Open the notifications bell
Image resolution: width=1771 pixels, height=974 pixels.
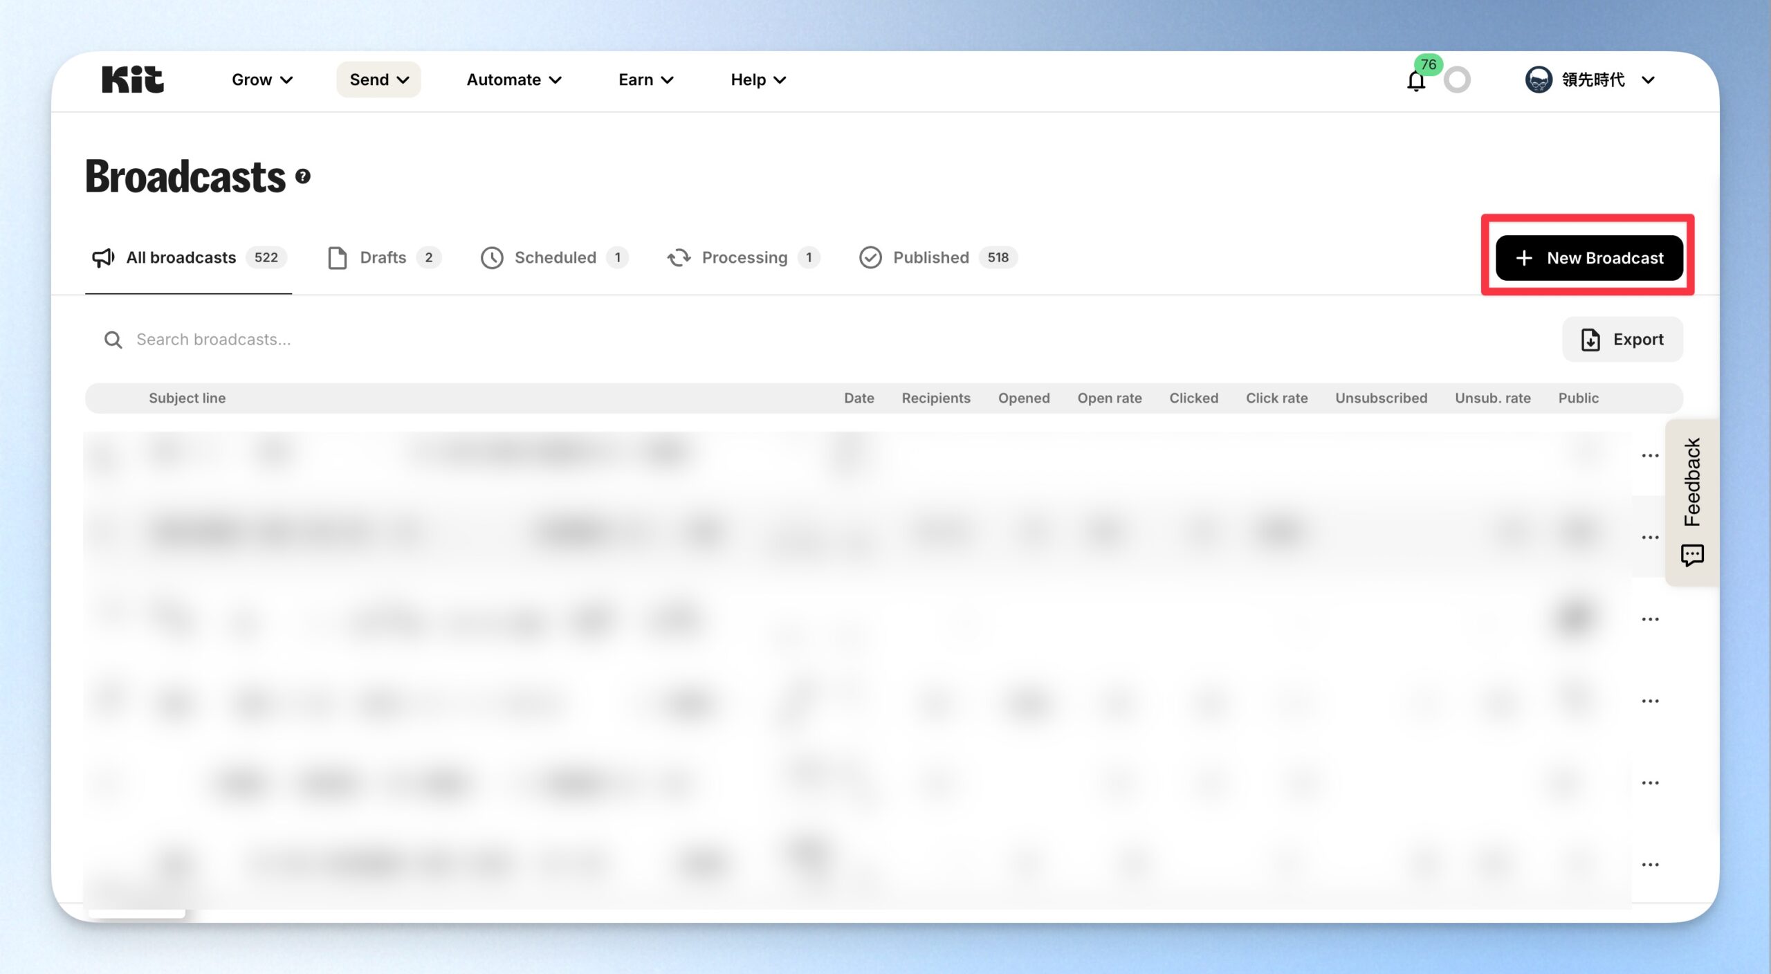point(1415,81)
